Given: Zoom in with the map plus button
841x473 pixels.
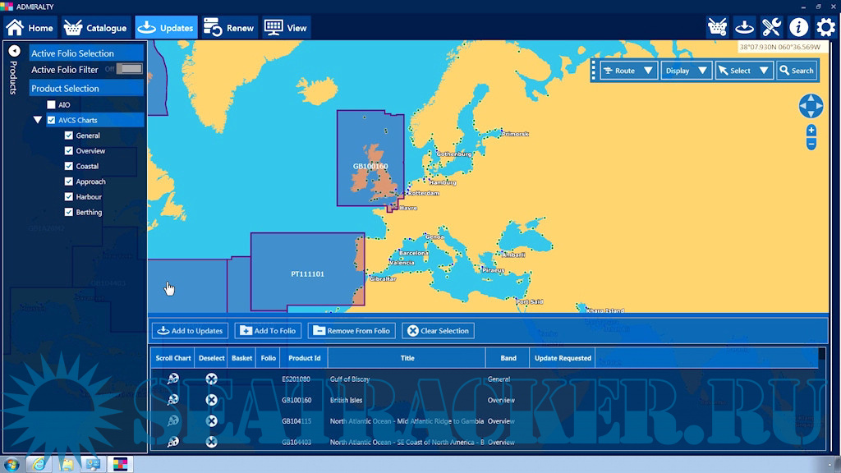Looking at the screenshot, I should point(811,131).
